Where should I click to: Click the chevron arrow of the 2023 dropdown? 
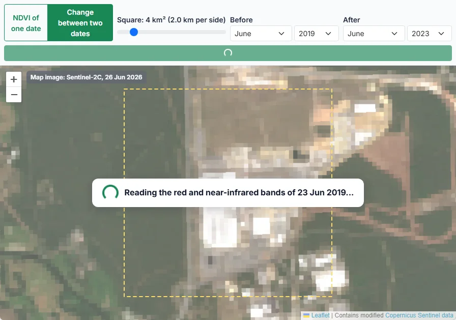(x=441, y=34)
